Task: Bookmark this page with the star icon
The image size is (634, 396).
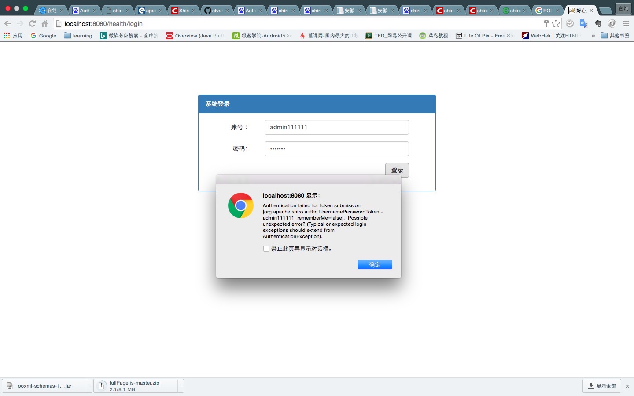Action: tap(556, 24)
